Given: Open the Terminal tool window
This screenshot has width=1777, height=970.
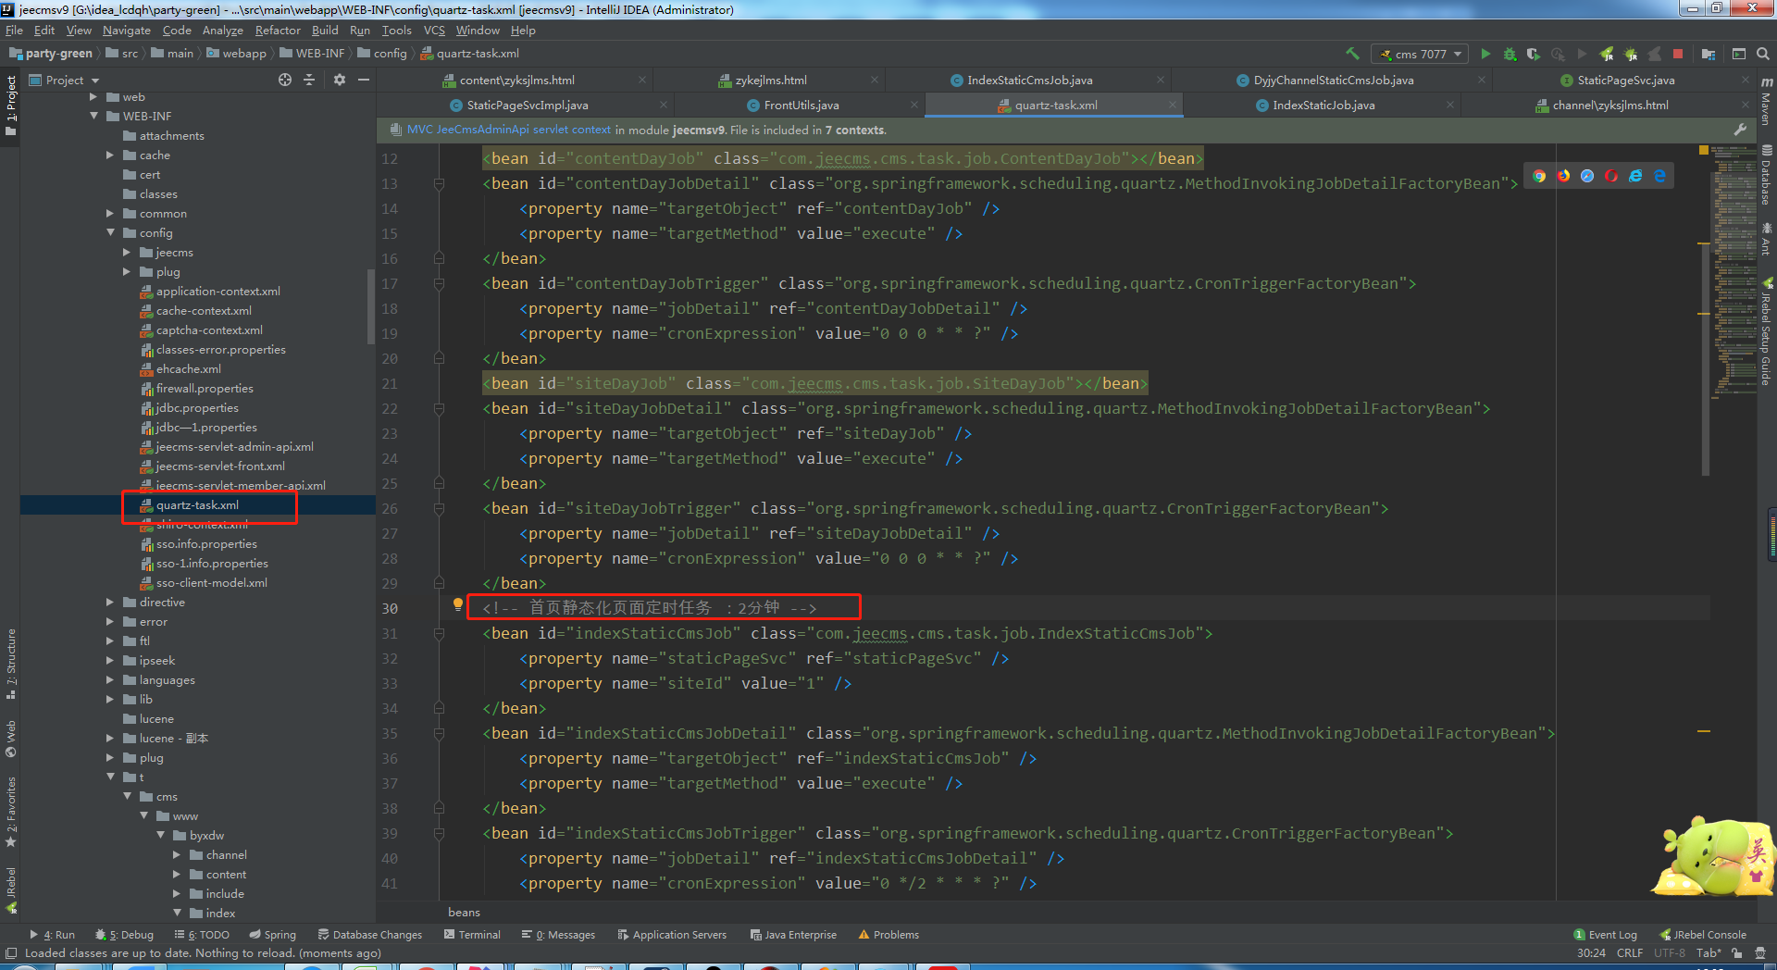Looking at the screenshot, I should point(472,935).
